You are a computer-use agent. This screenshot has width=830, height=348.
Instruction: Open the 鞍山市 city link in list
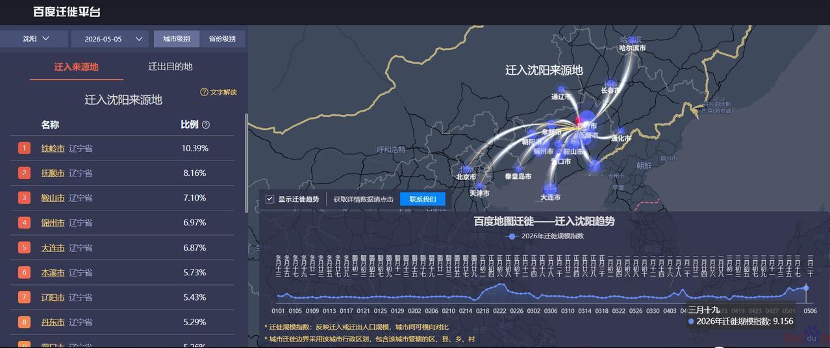(53, 198)
